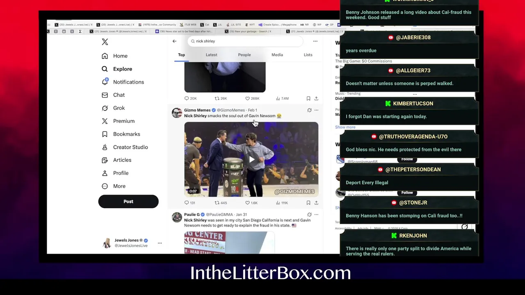Open the ITLB WEB bookmark
The width and height of the screenshot is (525, 295).
(x=188, y=25)
